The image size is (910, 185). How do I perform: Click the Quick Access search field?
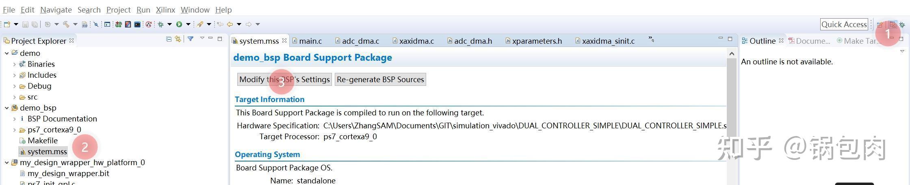click(844, 24)
